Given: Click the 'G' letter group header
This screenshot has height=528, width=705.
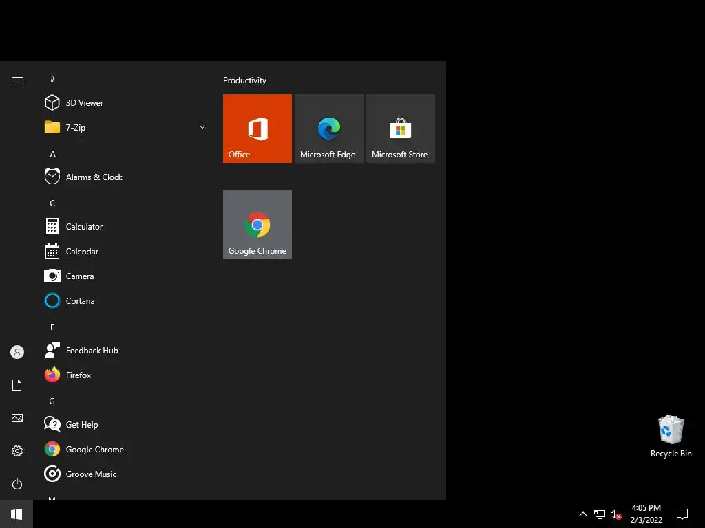Looking at the screenshot, I should pyautogui.click(x=52, y=401).
